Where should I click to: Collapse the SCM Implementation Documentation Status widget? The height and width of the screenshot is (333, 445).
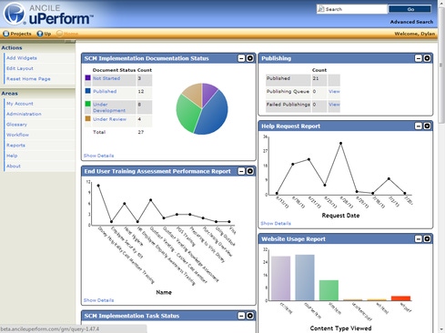pyautogui.click(x=241, y=58)
